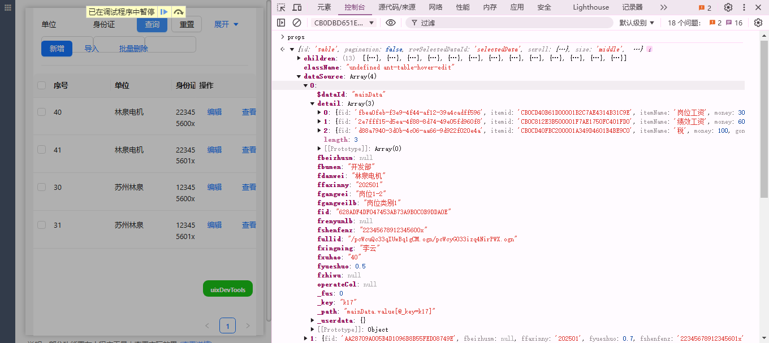Show info tooltip icon next to props object
769x343 pixels.
click(650, 49)
